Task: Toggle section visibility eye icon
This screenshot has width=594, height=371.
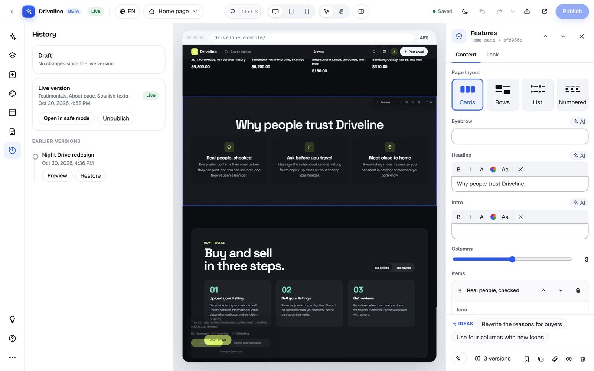Action: click(x=569, y=359)
